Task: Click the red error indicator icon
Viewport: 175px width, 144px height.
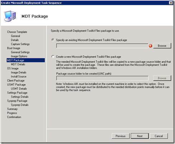Action: 150,46
